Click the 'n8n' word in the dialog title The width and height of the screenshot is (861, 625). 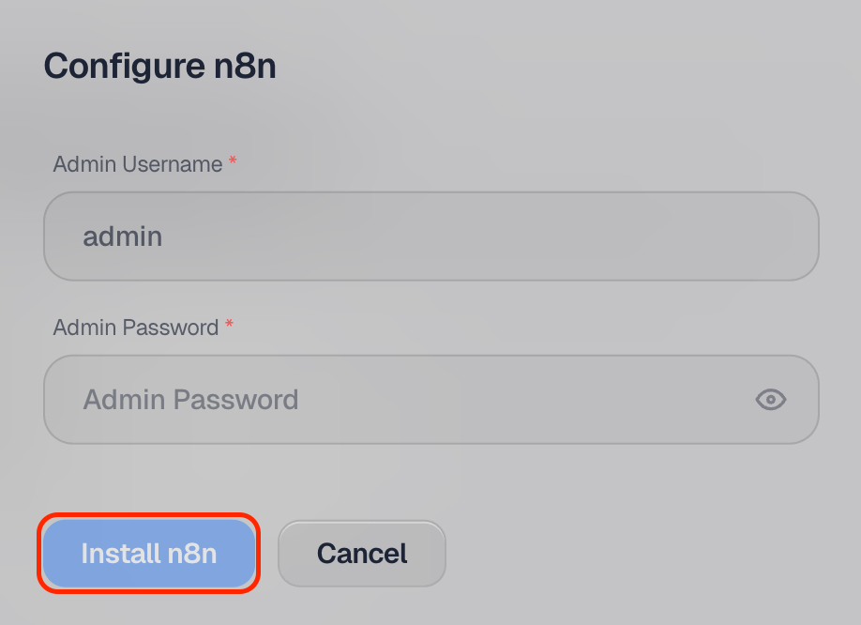[245, 67]
